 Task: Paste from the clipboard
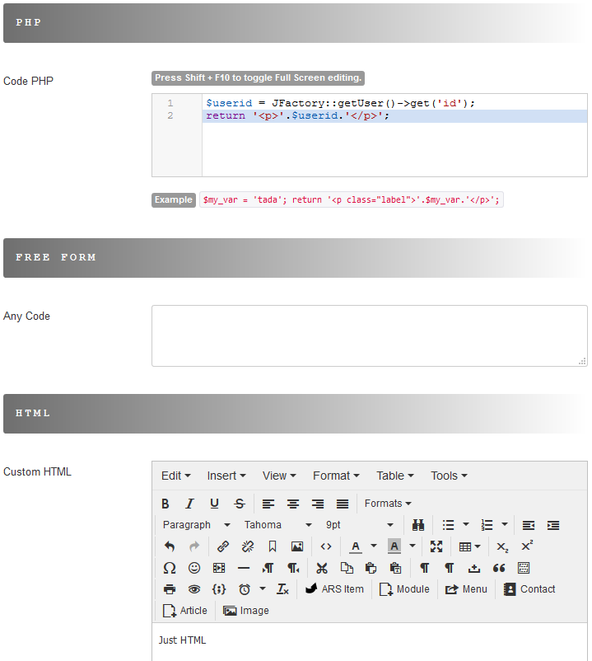pyautogui.click(x=371, y=568)
